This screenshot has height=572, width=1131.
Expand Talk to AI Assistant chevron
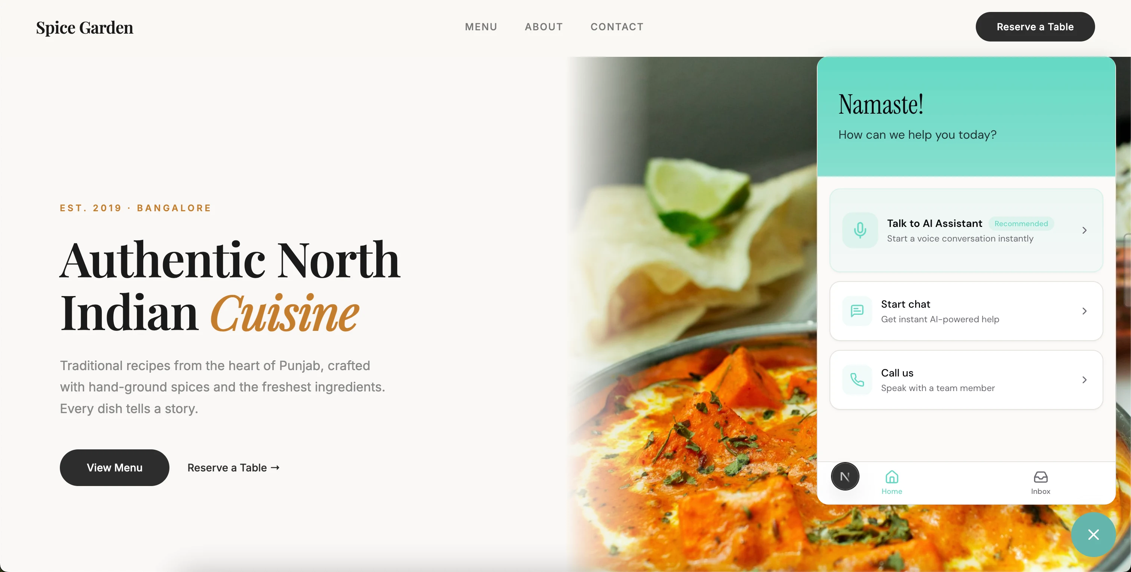pyautogui.click(x=1085, y=230)
